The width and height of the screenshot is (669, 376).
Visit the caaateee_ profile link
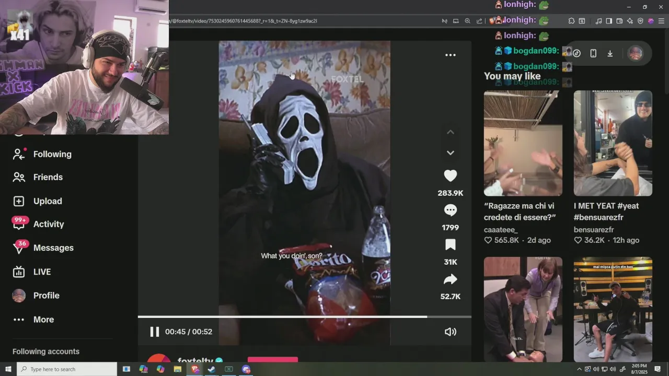pos(501,230)
